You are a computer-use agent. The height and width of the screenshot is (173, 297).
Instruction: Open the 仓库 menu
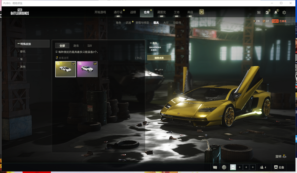(147, 12)
